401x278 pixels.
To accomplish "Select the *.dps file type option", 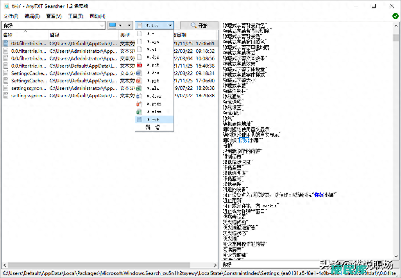I will pyautogui.click(x=154, y=57).
